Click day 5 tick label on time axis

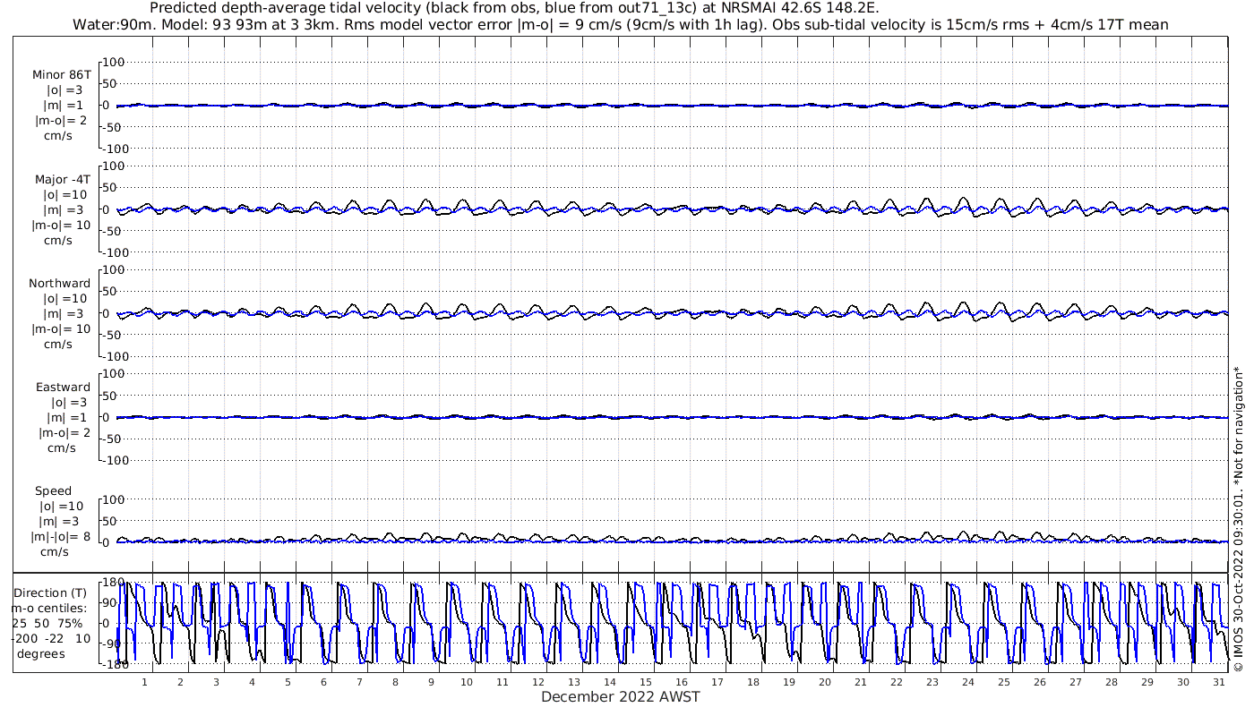tap(288, 682)
